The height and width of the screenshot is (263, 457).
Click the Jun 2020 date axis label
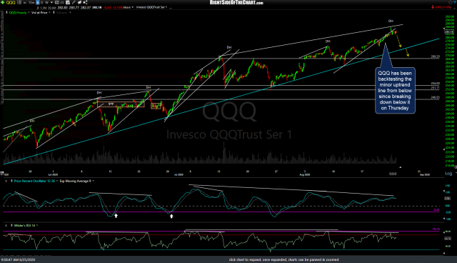[53, 174]
